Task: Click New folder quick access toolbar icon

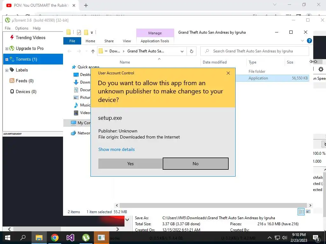Action: (86, 32)
